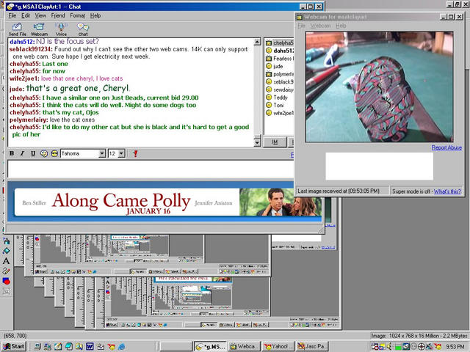Open the View menu in Chat window
The image size is (470, 352).
point(40,15)
